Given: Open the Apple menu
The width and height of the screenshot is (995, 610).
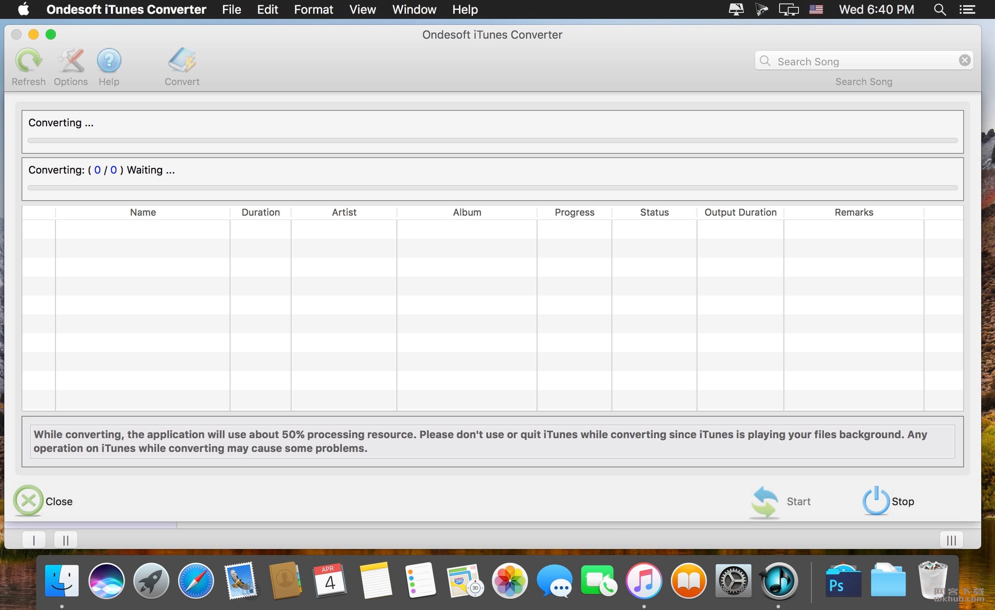Looking at the screenshot, I should (x=24, y=9).
